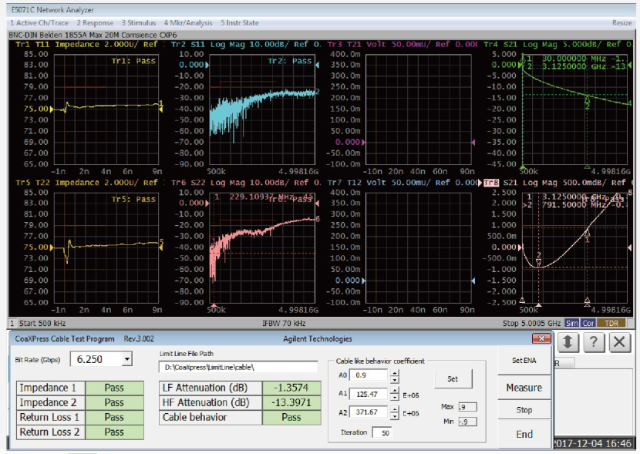Click the X icon beside the help button
Viewport: 640px width, 454px height.
pos(620,343)
